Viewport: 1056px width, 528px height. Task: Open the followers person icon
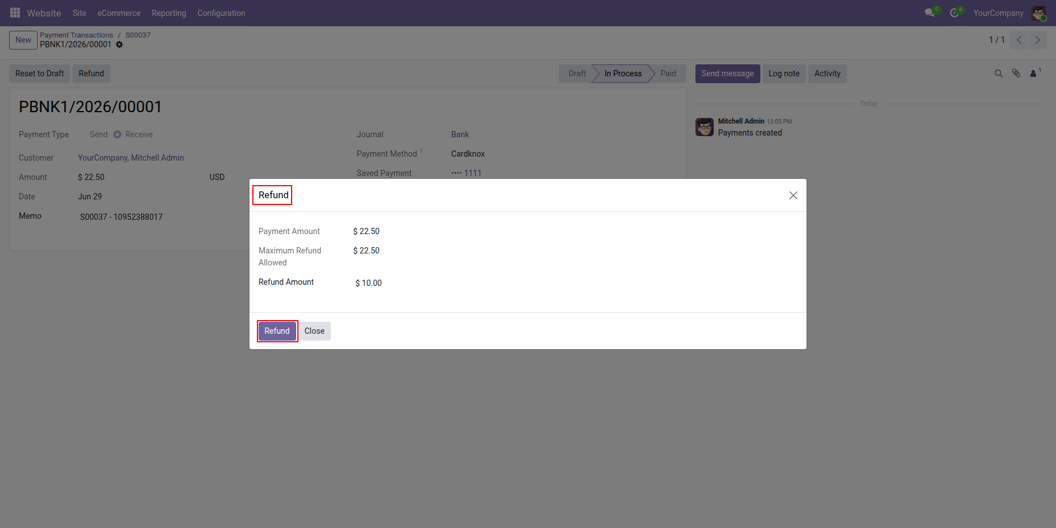[x=1034, y=73]
